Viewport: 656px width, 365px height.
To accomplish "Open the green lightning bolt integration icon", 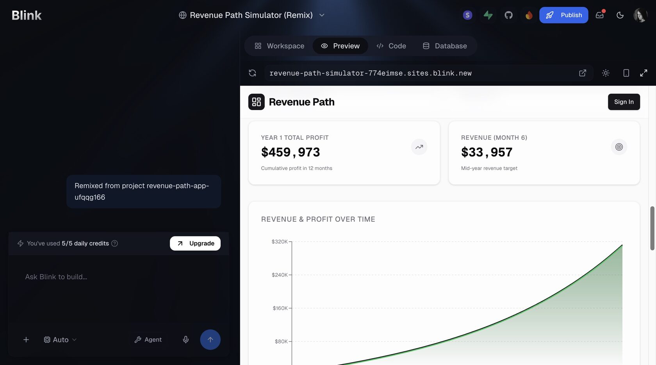I will (488, 15).
